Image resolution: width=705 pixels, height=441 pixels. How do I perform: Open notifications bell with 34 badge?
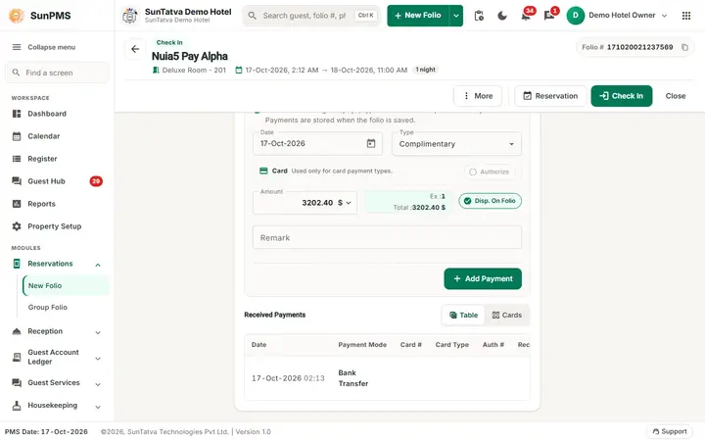coord(526,16)
